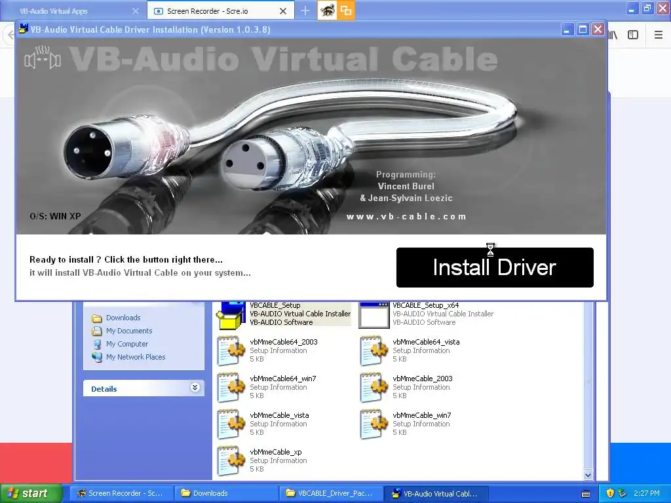Click Explorer scrollbar down arrow
This screenshot has width=671, height=503.
588,475
